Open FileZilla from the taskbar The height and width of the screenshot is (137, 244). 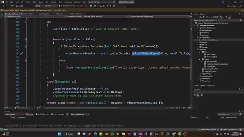90,134
